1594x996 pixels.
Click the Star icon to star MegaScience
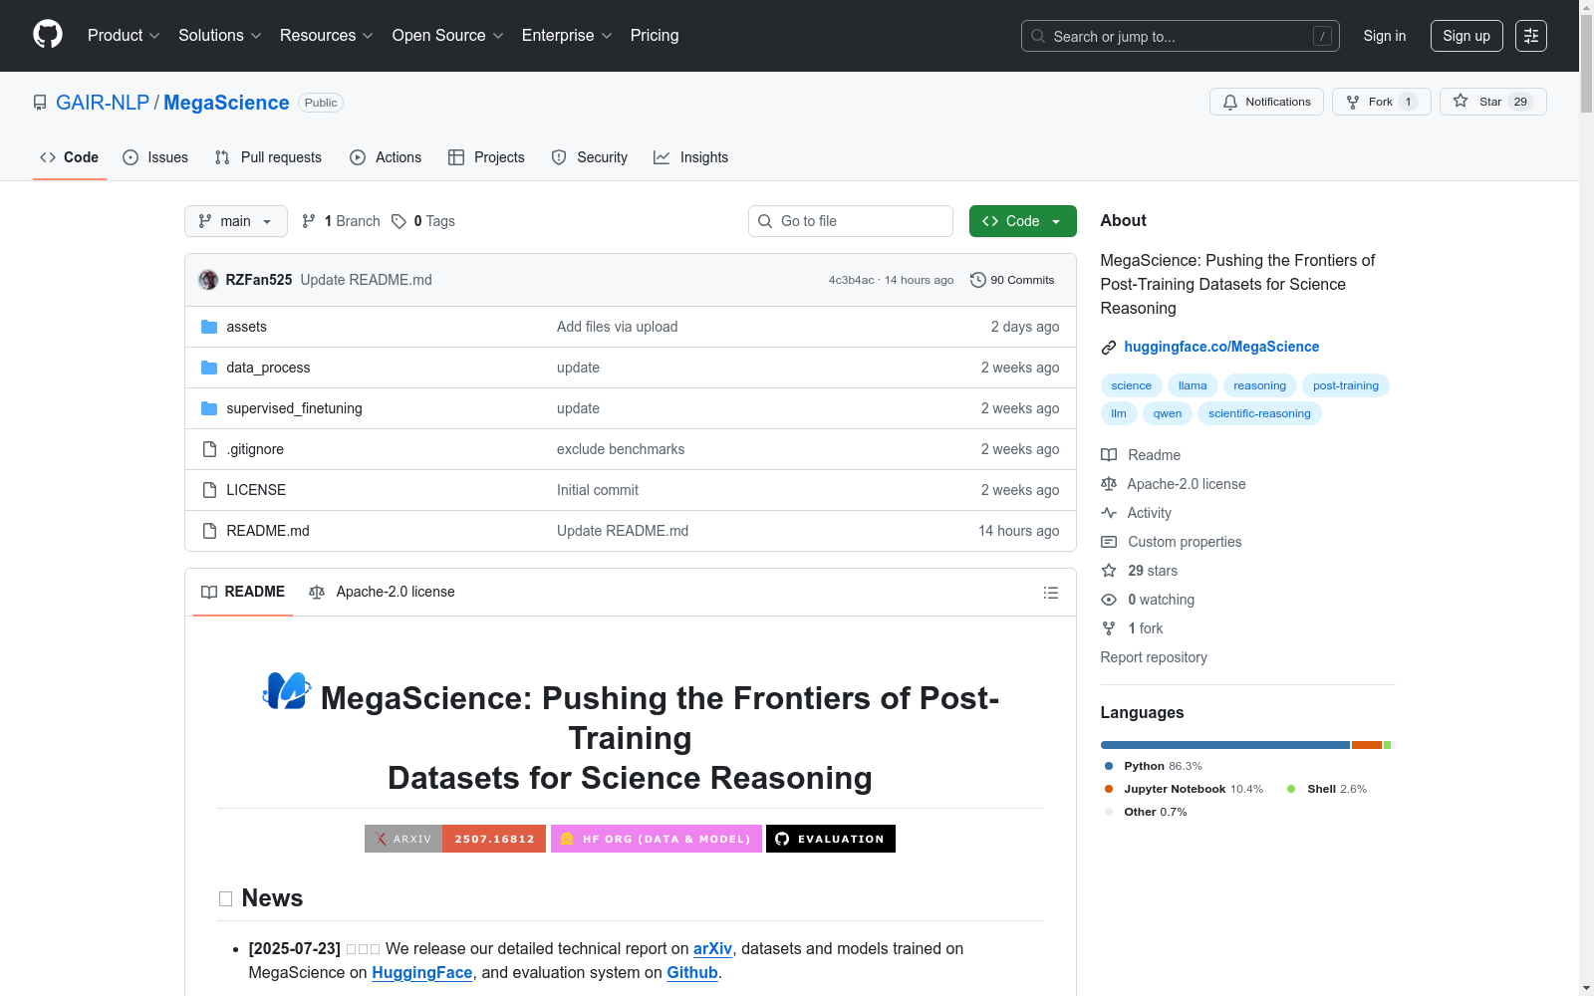[1461, 101]
